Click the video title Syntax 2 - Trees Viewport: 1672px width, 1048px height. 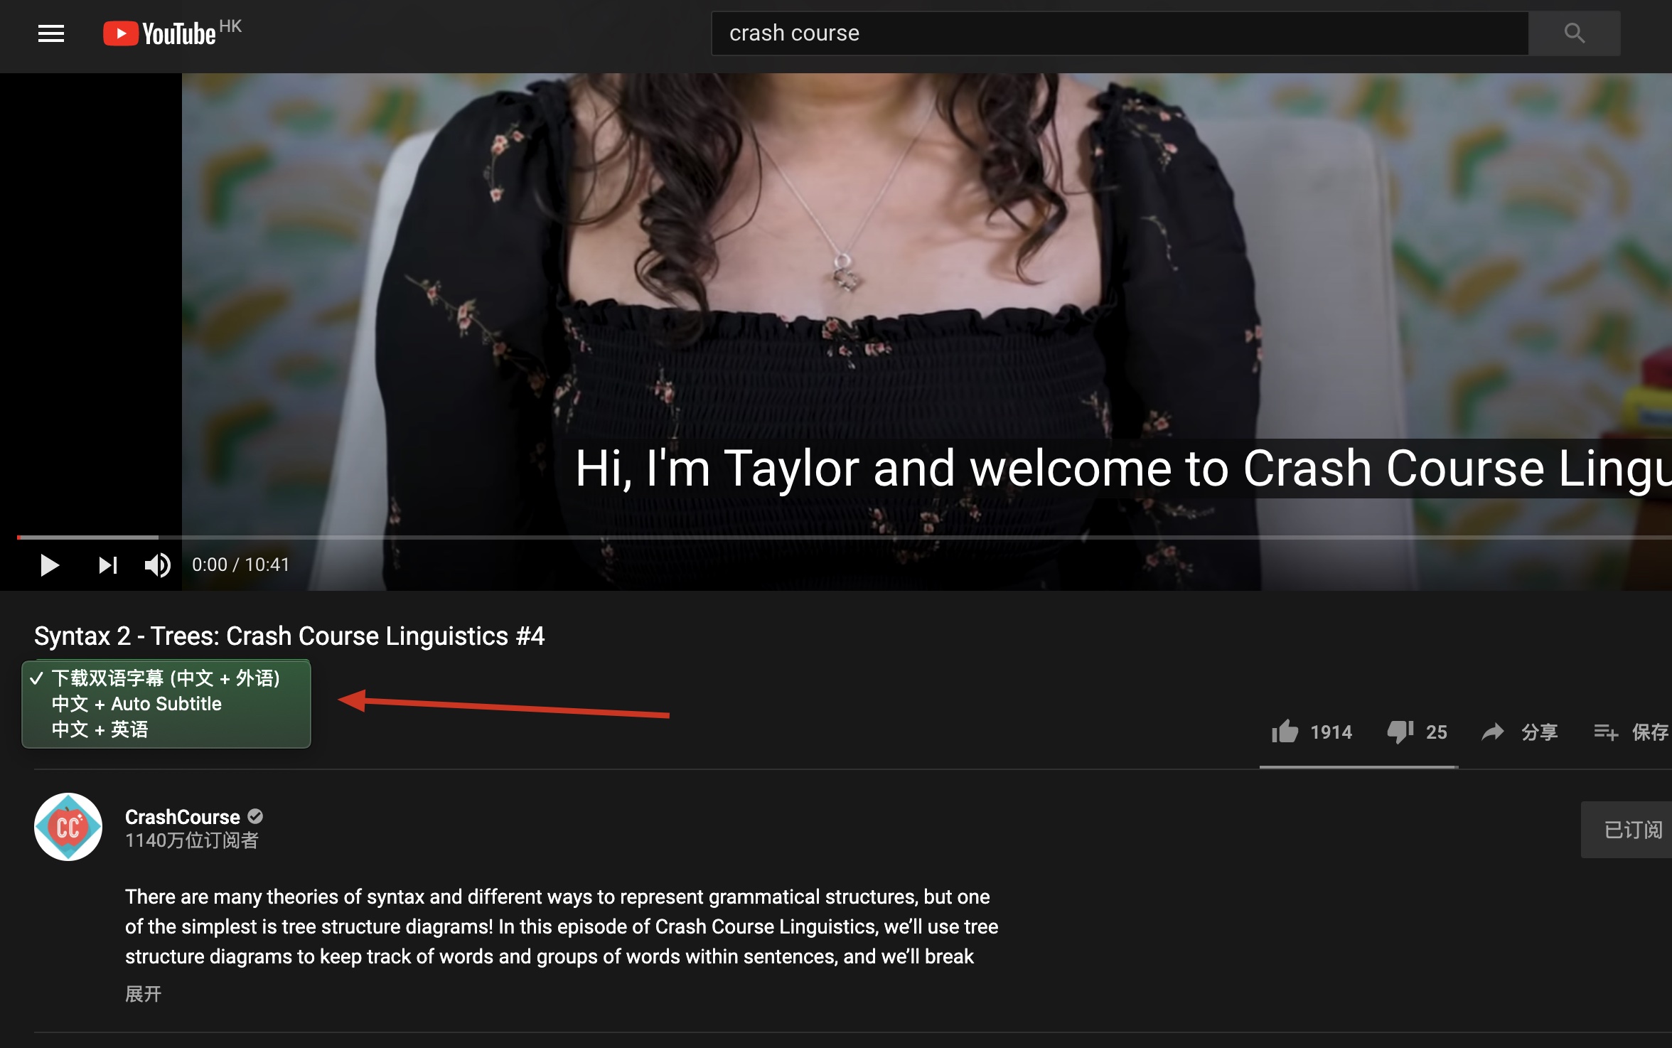[289, 636]
